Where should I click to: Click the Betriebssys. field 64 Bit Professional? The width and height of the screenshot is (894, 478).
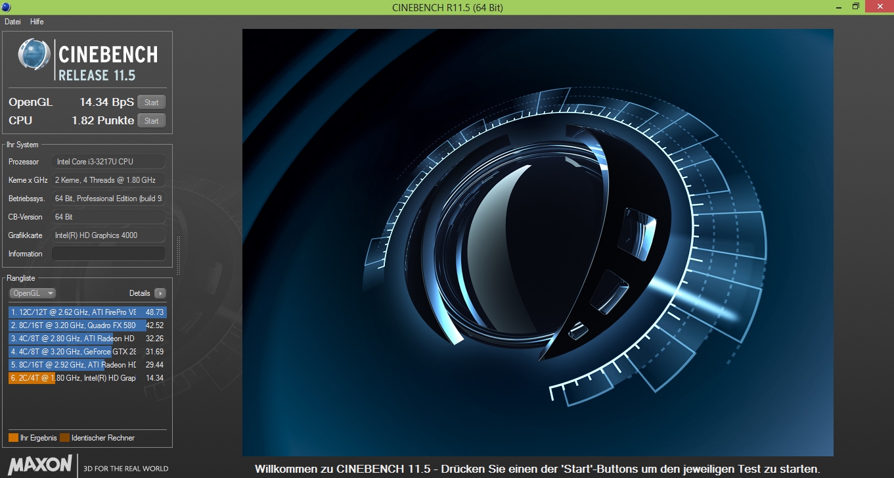(109, 199)
